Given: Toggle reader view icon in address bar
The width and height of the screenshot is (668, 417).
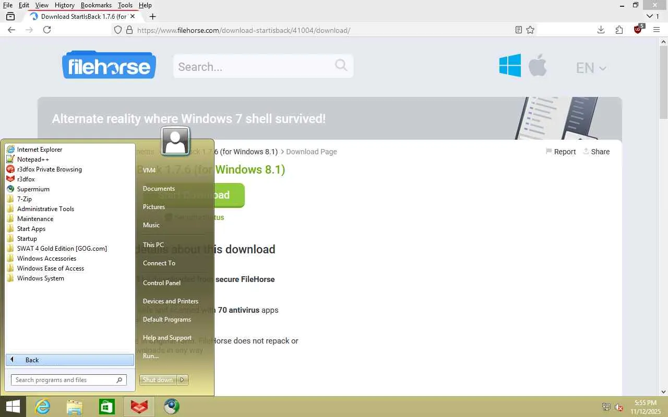Looking at the screenshot, I should [519, 30].
